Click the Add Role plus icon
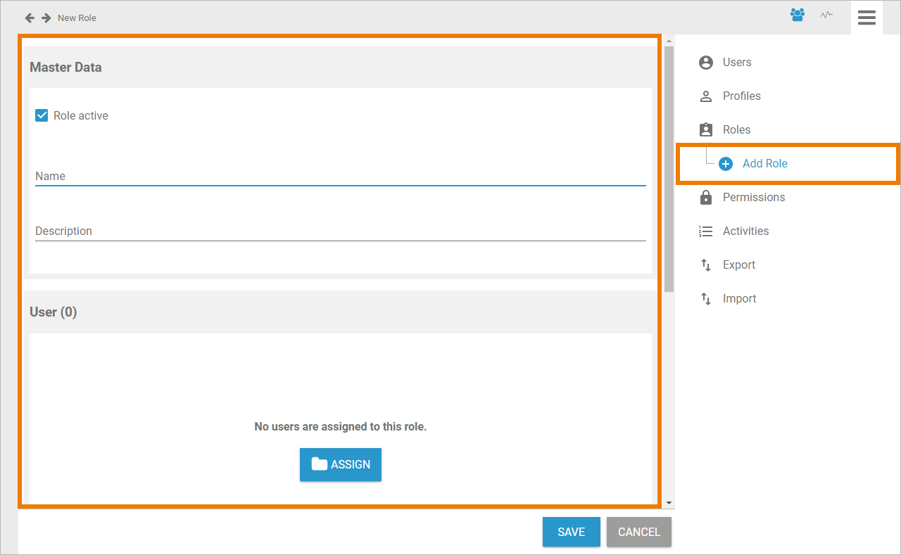This screenshot has height=555, width=901. coord(726,164)
